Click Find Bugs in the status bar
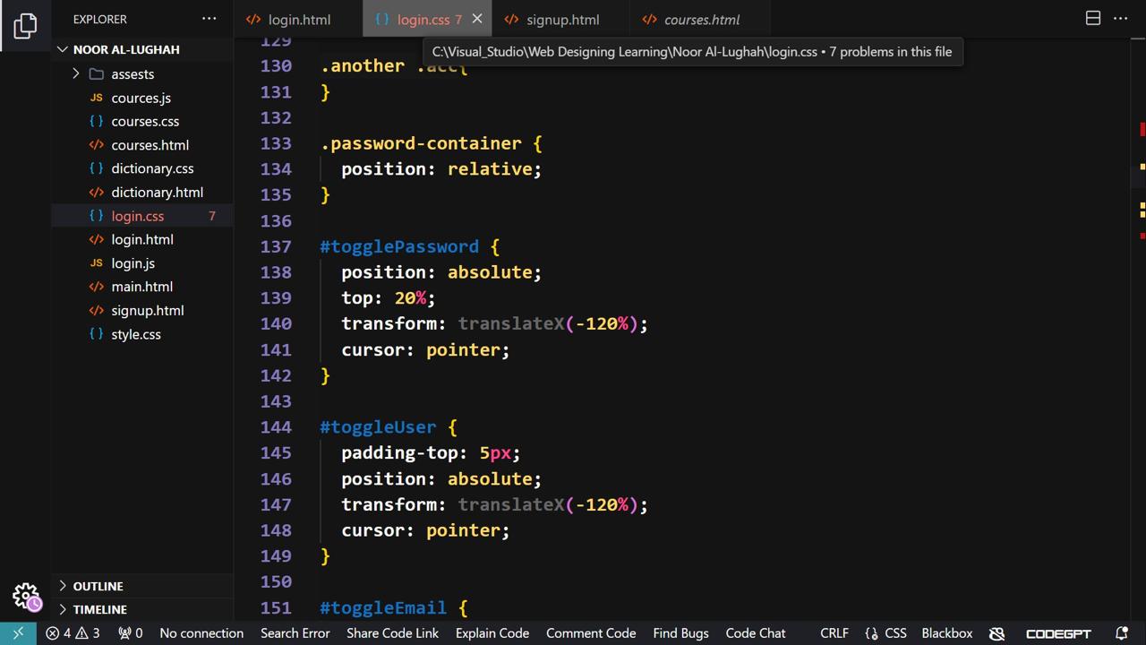Viewport: 1146px width, 645px height. 680,632
